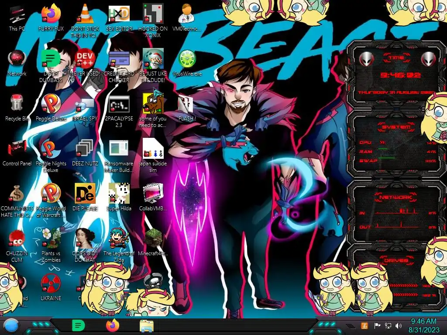Click the NETWORK header on the widget
447x335 pixels.
pyautogui.click(x=396, y=197)
